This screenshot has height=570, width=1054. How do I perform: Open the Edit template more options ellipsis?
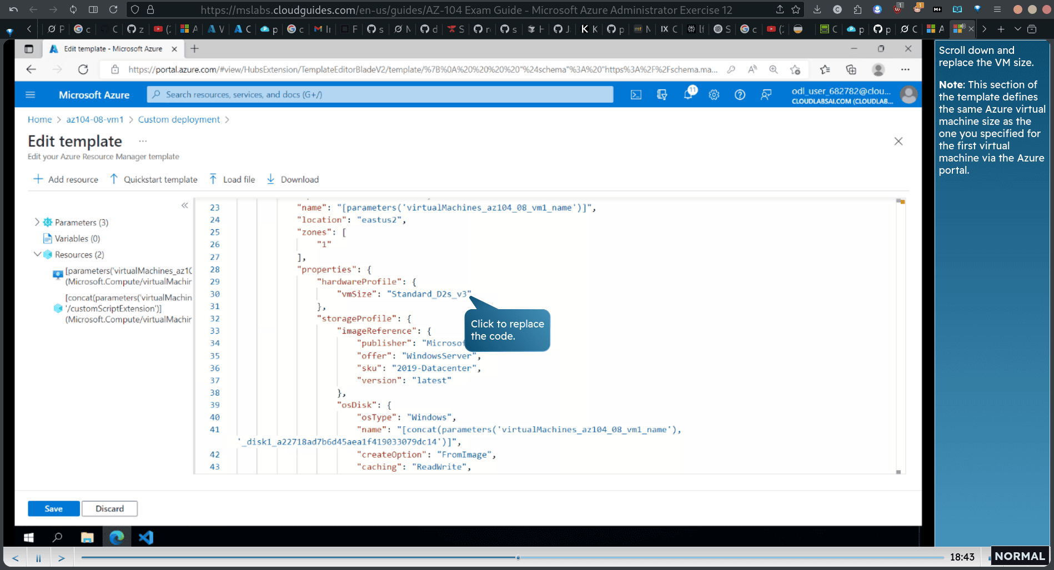click(143, 141)
